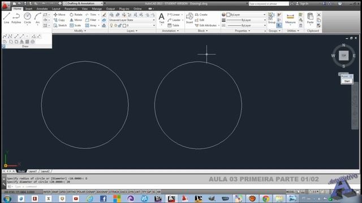Switch to the Layout1 tab
The width and height of the screenshot is (362, 203).
click(33, 171)
